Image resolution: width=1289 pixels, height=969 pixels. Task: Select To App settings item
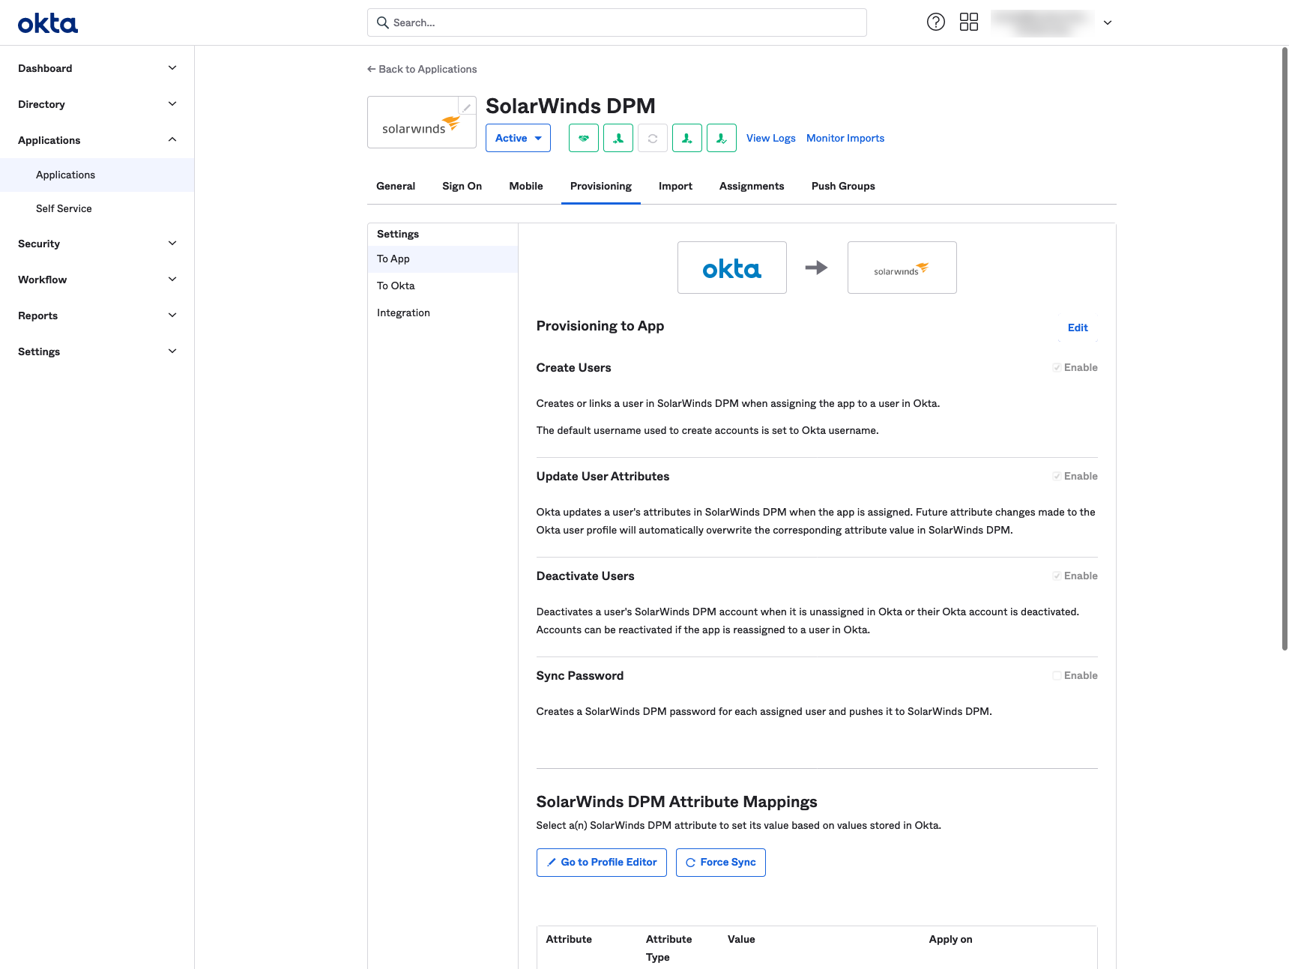pos(443,259)
